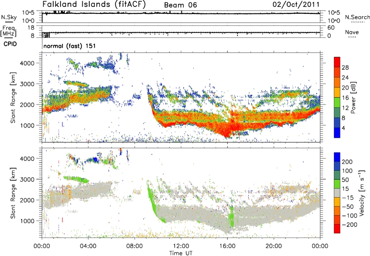Viewport: 370px width, 256px height.
Task: Click the "Power [dB]" color bar title
Action: pos(353,98)
